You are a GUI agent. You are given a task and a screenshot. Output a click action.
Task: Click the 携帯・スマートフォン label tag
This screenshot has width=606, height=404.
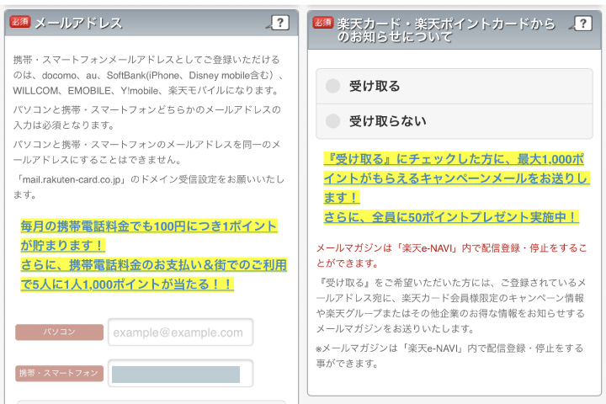click(x=59, y=374)
